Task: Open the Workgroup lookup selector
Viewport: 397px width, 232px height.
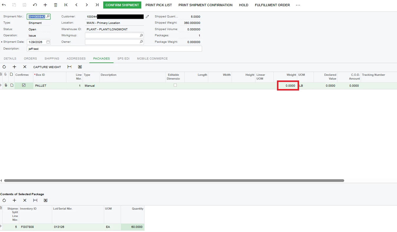Action: tap(141, 35)
